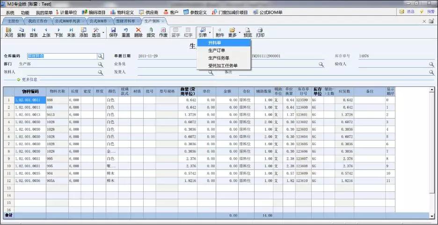Go to next record with 下张
This screenshot has width=438, height=225.
tap(58, 33)
